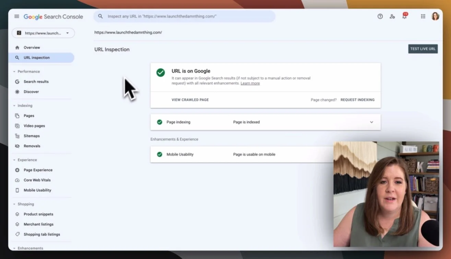451x259 pixels.
Task: Click the green check next to Mobile Usability
Action: (159, 154)
